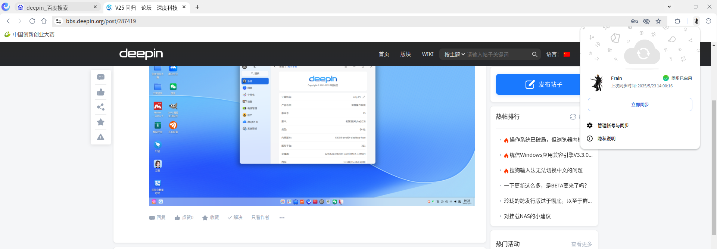Toggle 点赞 like below the post
This screenshot has width=717, height=249.
[x=184, y=218]
